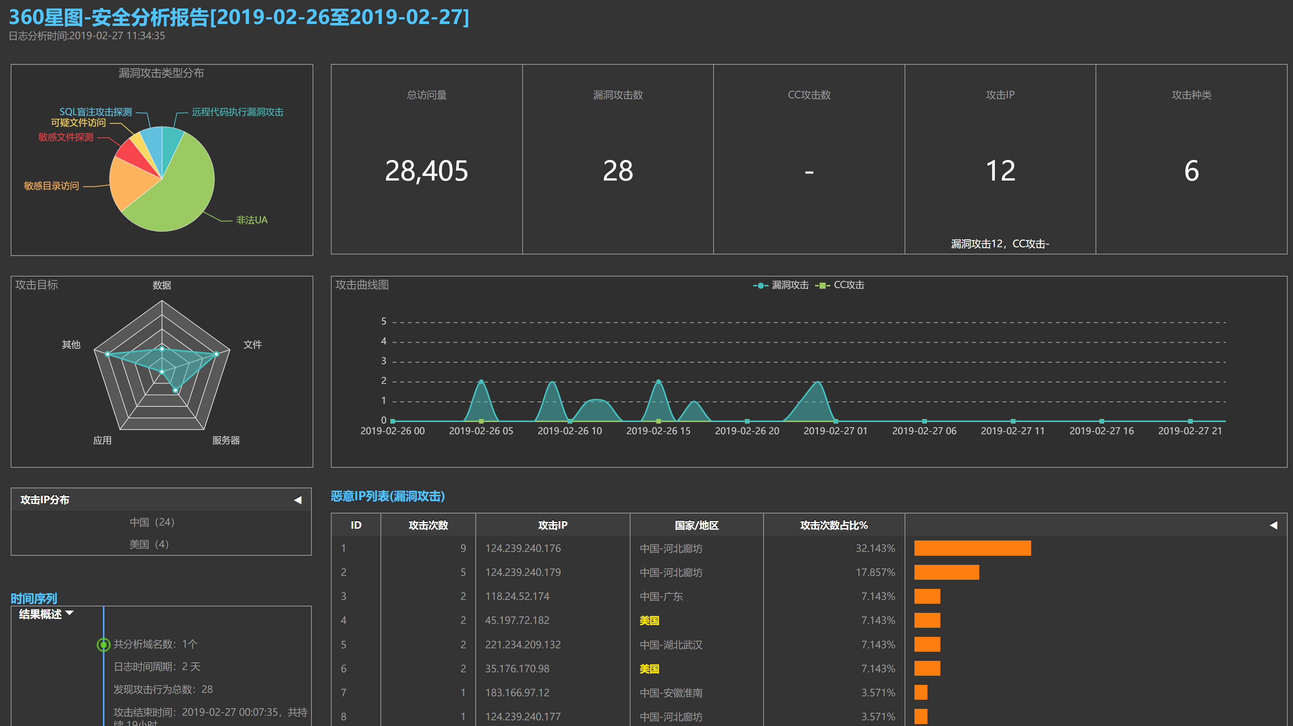
Task: Click the green timeline node marker
Action: point(103,644)
